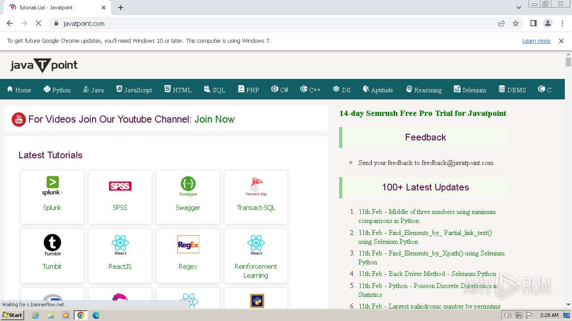572x321 pixels.
Task: Open the Reinforcement Learning logo
Action: [256, 245]
